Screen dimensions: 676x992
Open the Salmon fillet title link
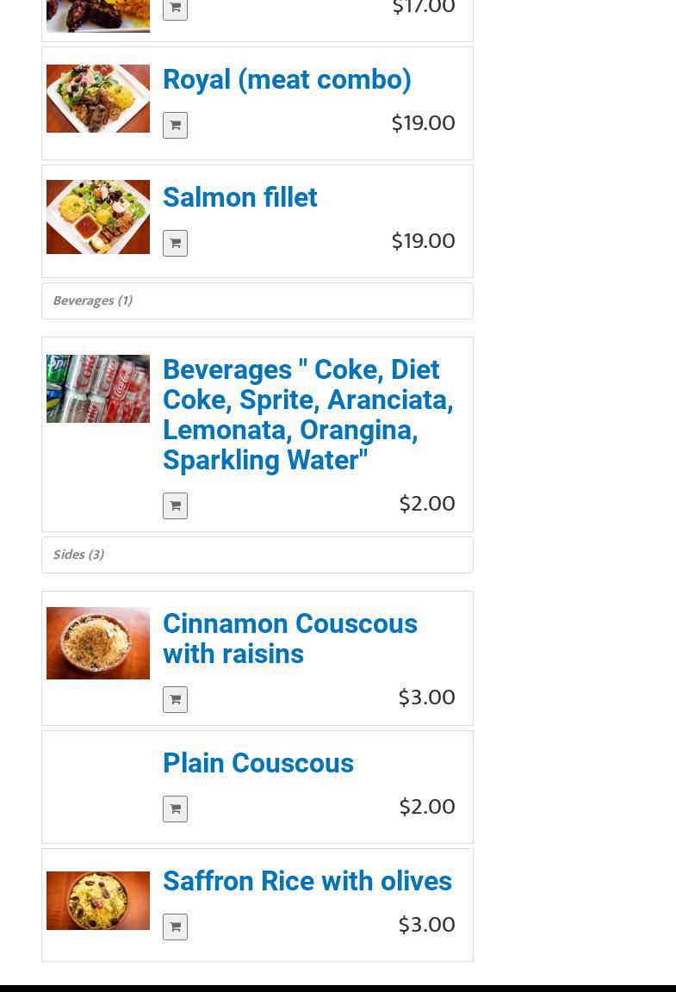click(x=239, y=197)
